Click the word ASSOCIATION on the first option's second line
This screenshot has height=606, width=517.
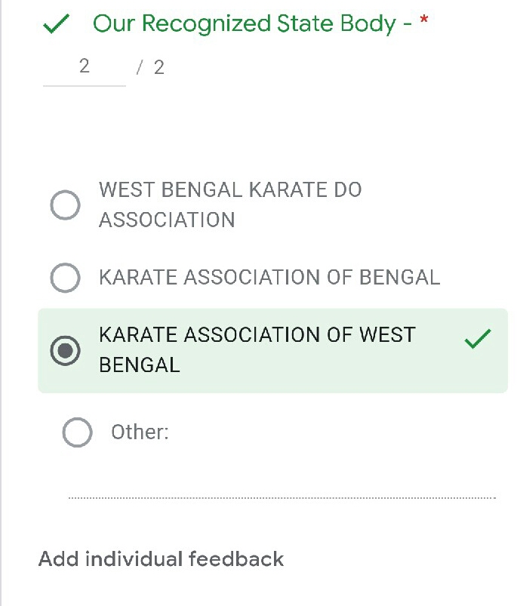(x=167, y=220)
